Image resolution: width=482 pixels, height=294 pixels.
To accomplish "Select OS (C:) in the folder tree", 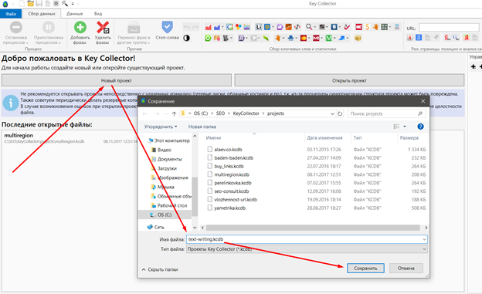I will click(x=165, y=215).
